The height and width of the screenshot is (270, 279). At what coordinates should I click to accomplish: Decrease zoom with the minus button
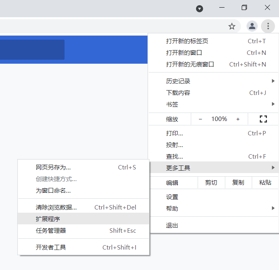click(x=200, y=119)
